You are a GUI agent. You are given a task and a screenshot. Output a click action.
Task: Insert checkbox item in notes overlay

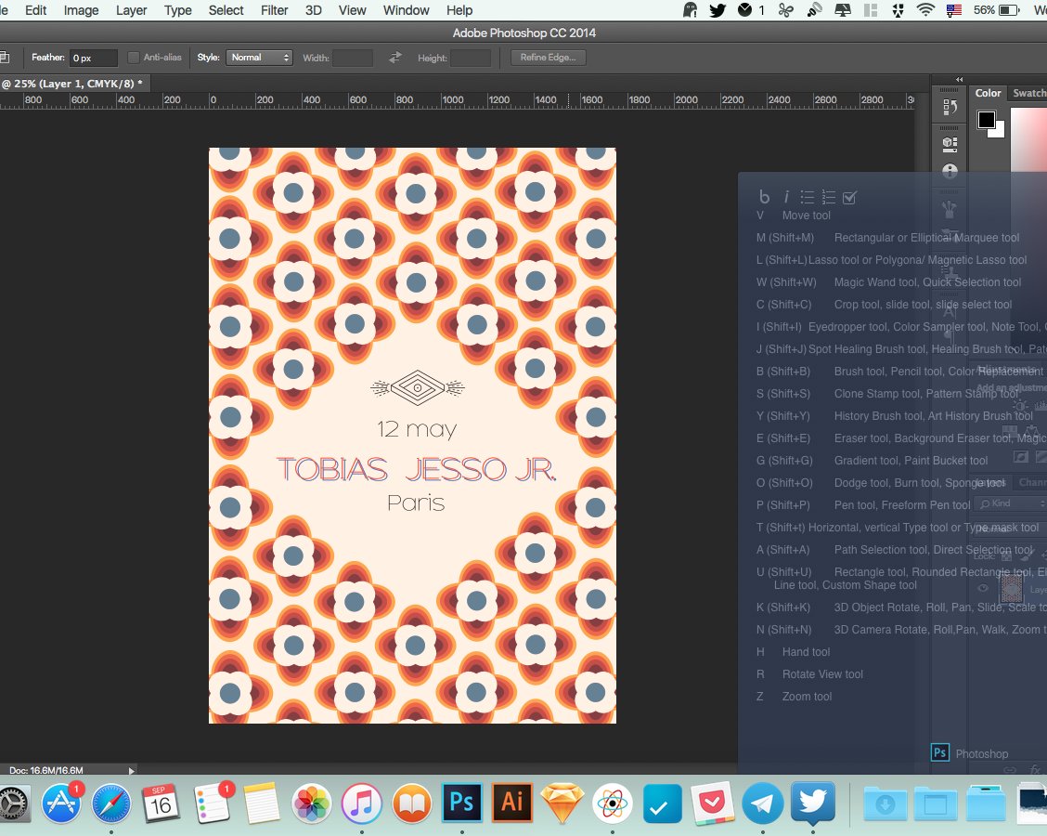pos(849,197)
